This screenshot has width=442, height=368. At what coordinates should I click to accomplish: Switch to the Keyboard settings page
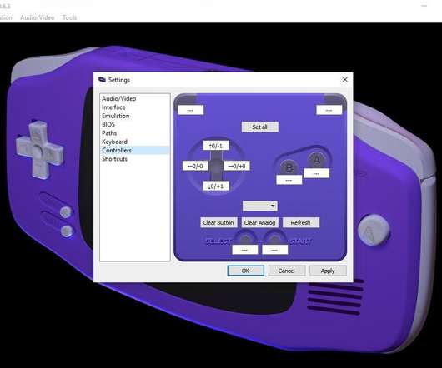(x=114, y=142)
